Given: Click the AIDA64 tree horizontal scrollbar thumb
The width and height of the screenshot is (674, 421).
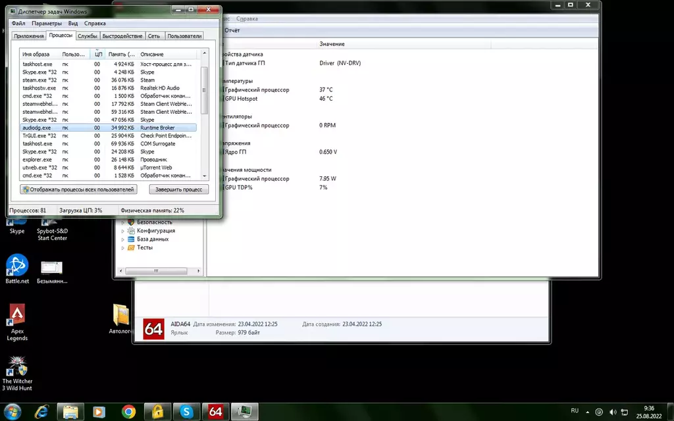Looking at the screenshot, I should pos(156,270).
